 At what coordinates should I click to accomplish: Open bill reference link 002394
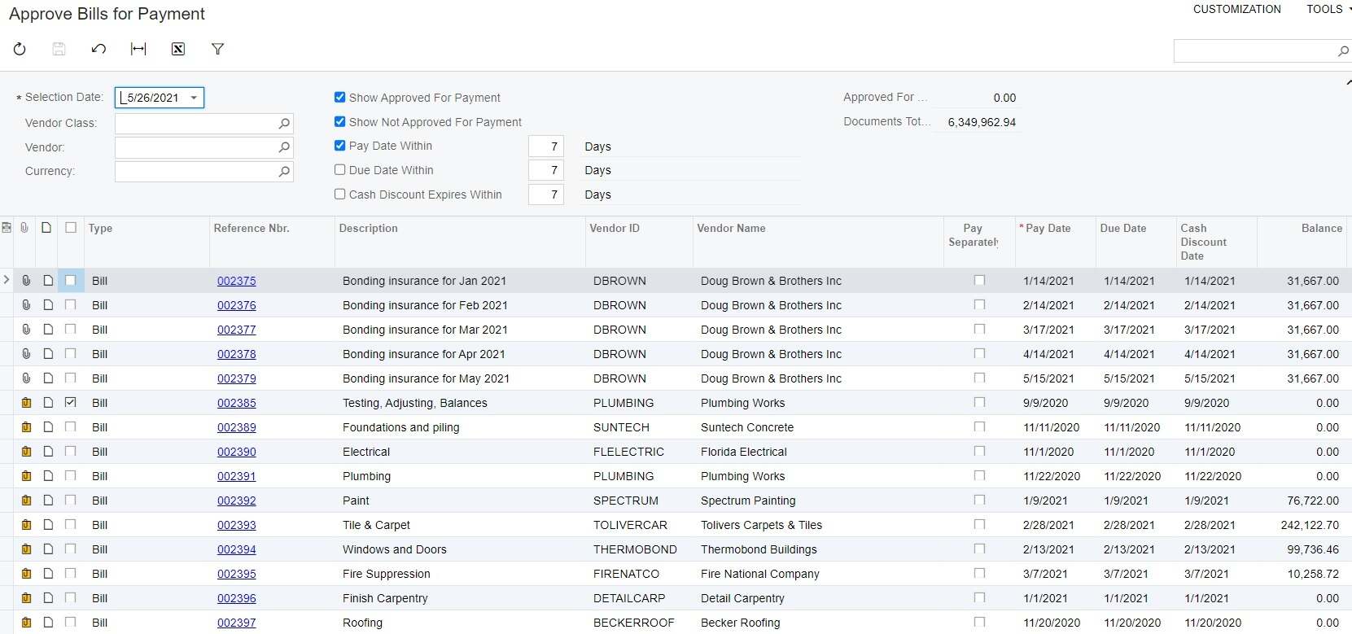point(237,549)
